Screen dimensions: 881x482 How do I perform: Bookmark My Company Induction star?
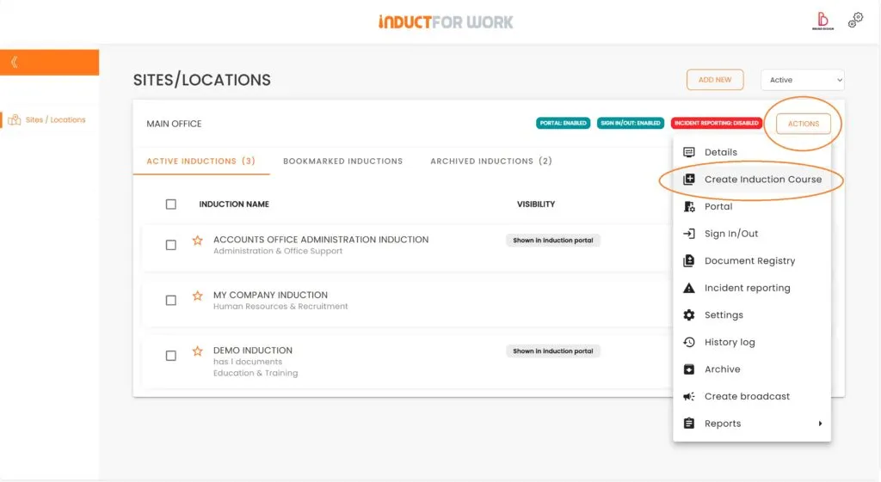(197, 296)
